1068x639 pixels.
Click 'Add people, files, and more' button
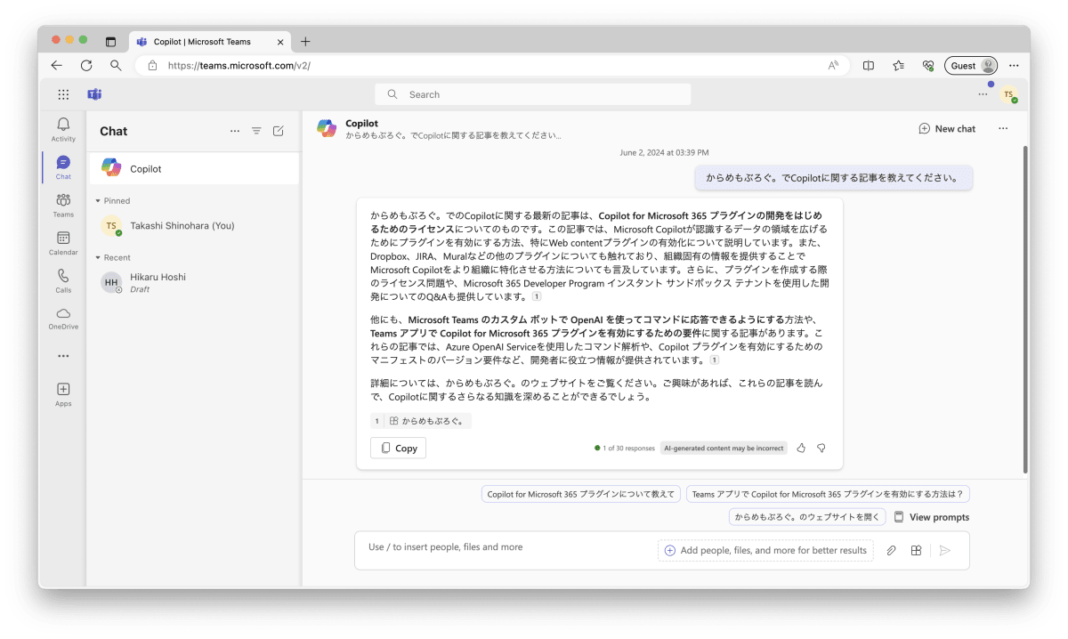(x=765, y=551)
